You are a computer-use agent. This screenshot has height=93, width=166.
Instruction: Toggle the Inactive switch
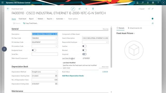coord(84,46)
